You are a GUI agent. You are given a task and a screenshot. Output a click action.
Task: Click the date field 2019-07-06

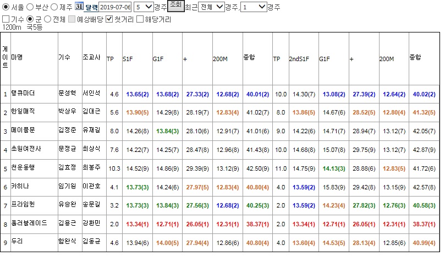tap(115, 7)
